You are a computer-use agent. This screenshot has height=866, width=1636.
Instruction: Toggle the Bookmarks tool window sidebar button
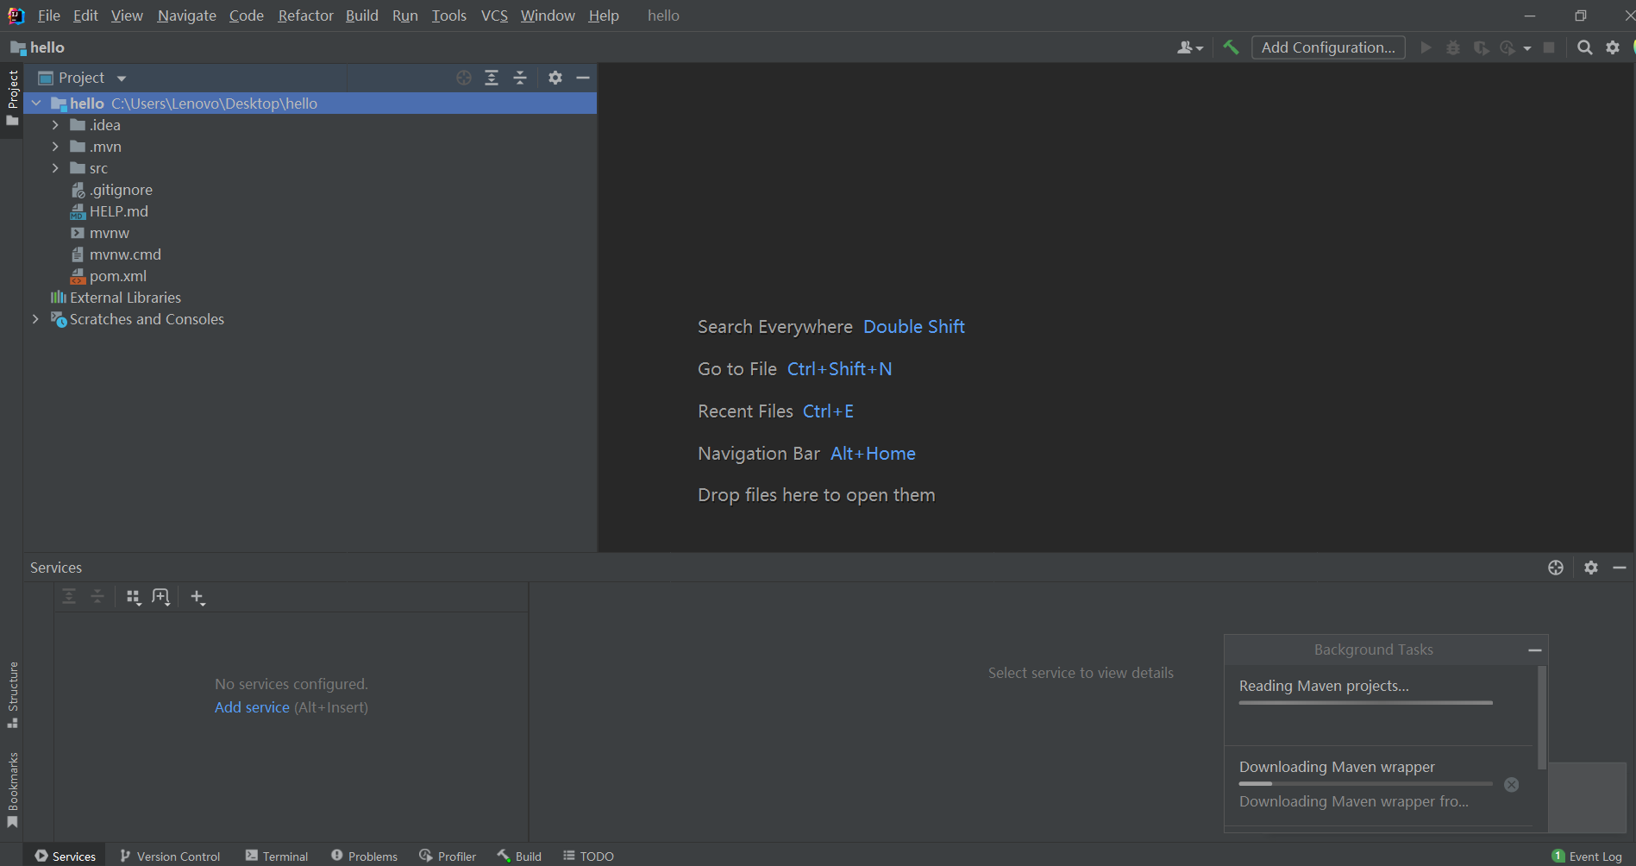[x=12, y=788]
